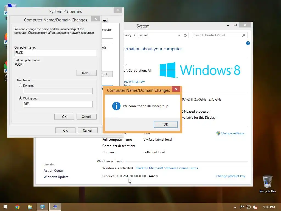Launch Google Chrome from taskbar
This screenshot has width=281, height=211.
(x=17, y=207)
